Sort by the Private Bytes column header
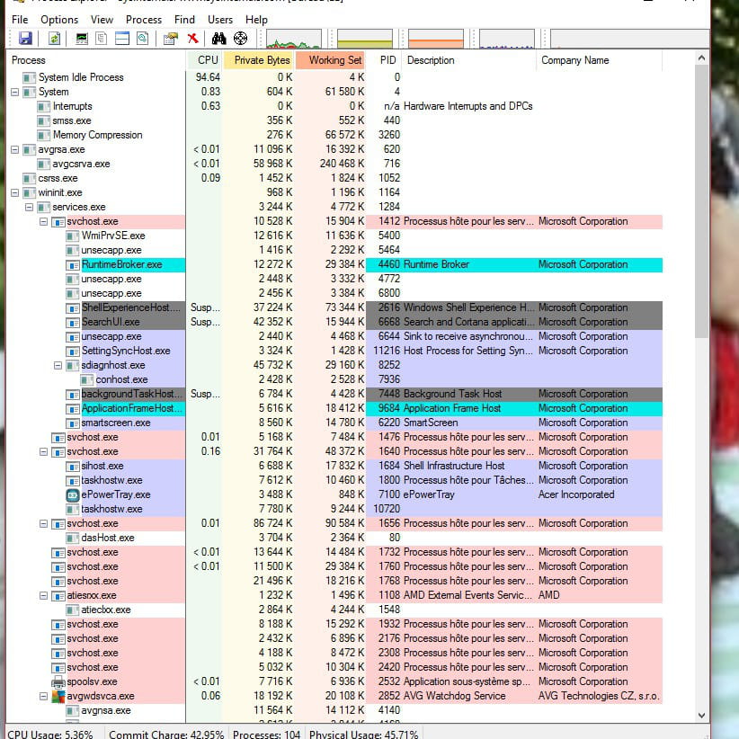The width and height of the screenshot is (739, 739). click(x=259, y=60)
